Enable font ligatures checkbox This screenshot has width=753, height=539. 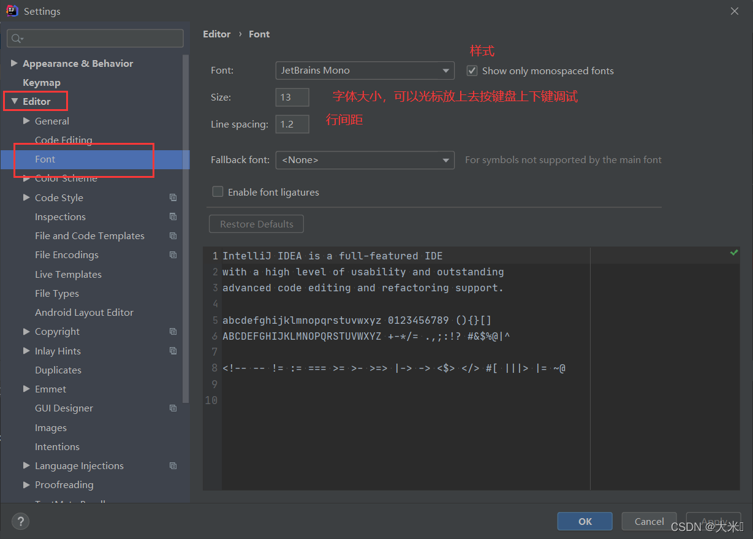[x=218, y=192]
